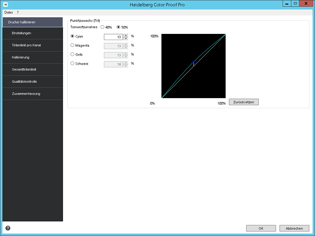Image resolution: width=315 pixels, height=236 pixels.
Task: Maximize the Heidelberg Color Proof Pro window
Action: click(295, 4)
